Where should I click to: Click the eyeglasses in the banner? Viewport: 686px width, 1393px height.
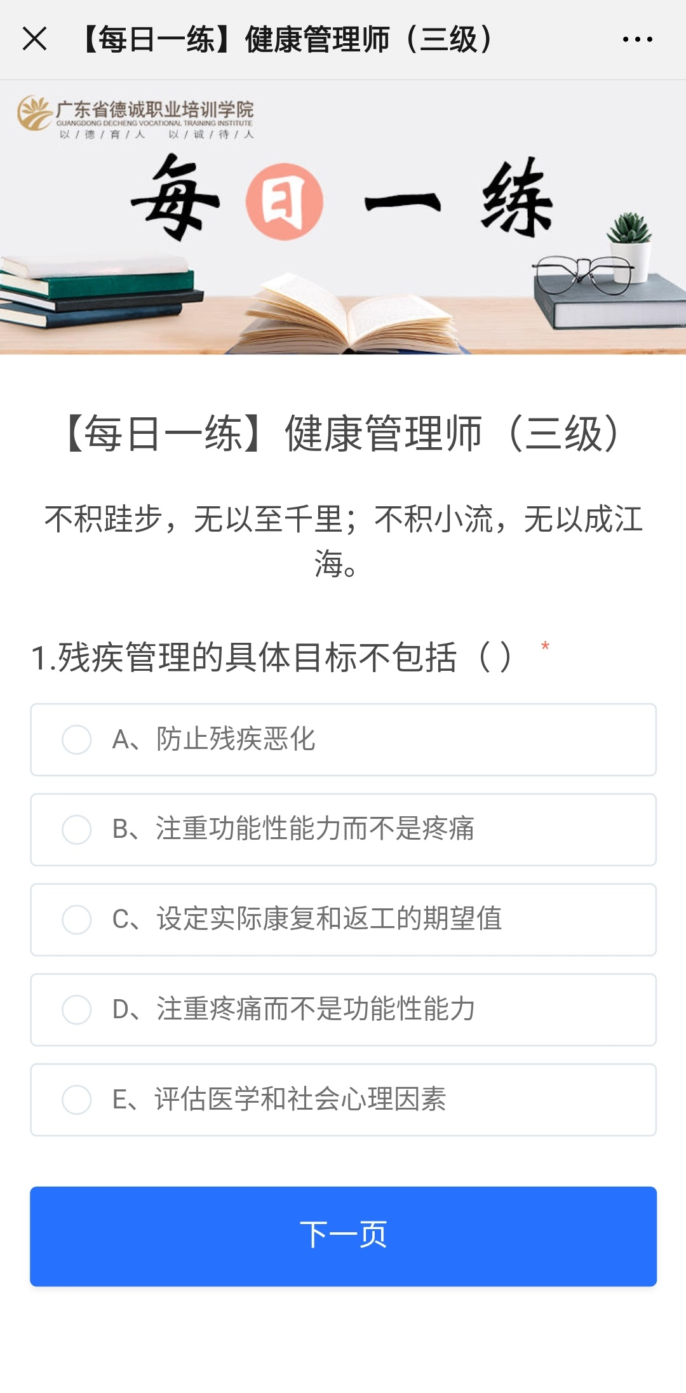click(581, 273)
